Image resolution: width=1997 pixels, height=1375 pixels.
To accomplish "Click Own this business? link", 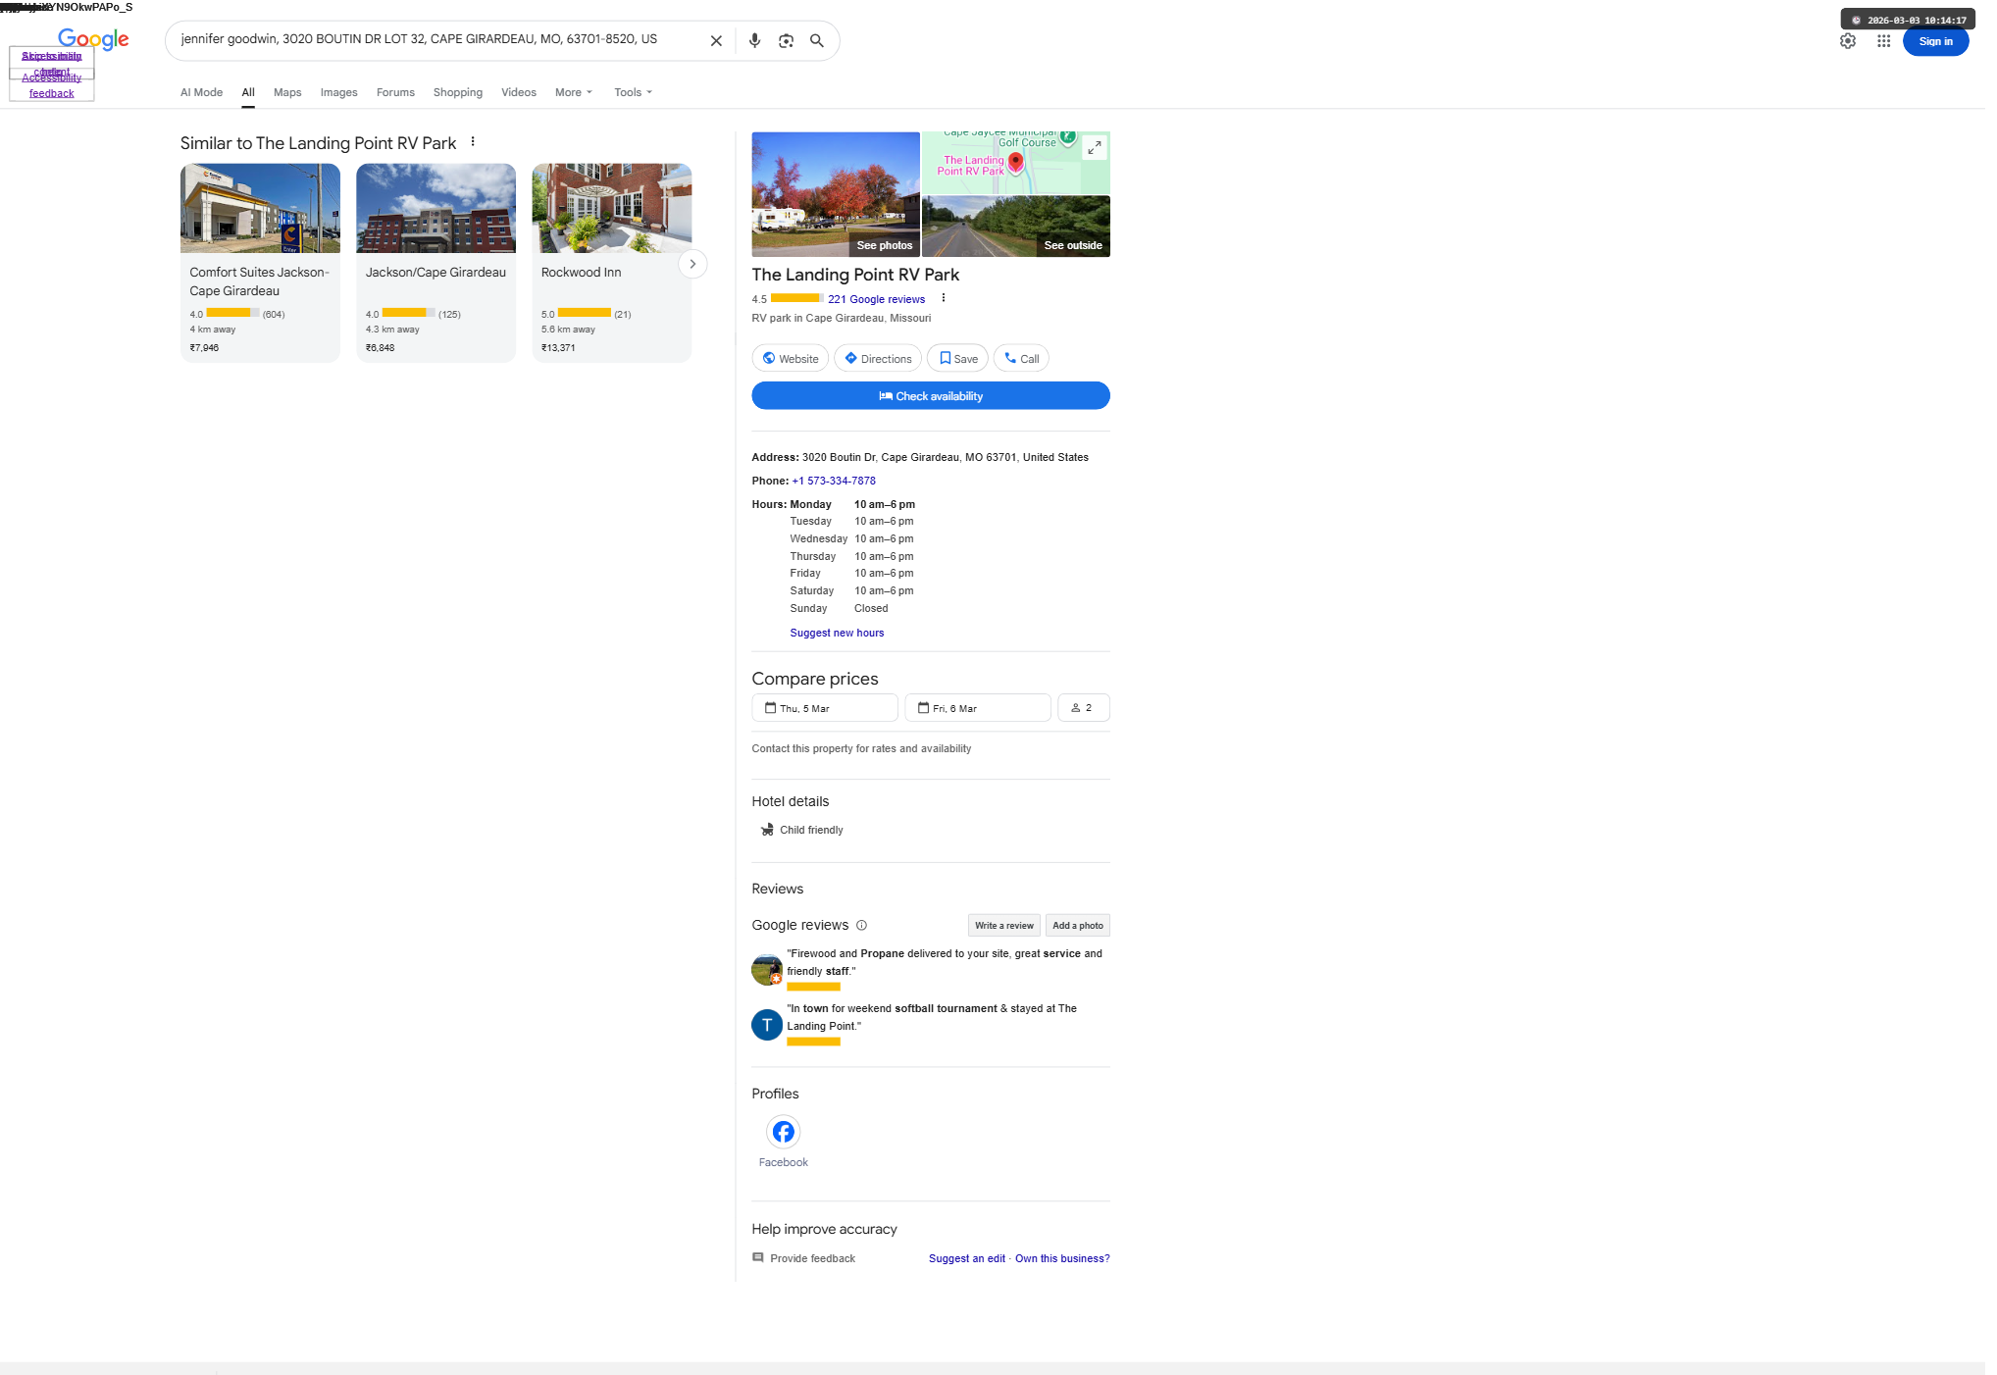I will pos(1062,1258).
